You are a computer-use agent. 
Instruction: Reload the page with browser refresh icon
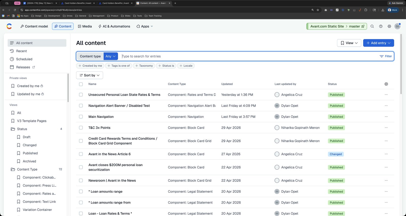(15, 10)
